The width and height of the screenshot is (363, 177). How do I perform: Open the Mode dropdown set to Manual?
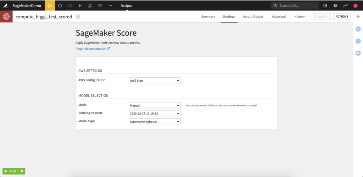pyautogui.click(x=155, y=105)
